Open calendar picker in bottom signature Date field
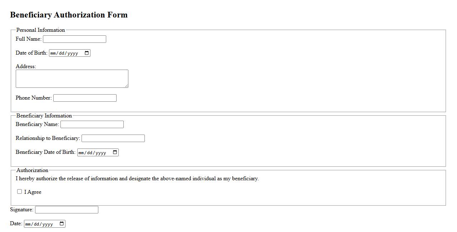Viewport: 457px width, 232px height. point(62,224)
